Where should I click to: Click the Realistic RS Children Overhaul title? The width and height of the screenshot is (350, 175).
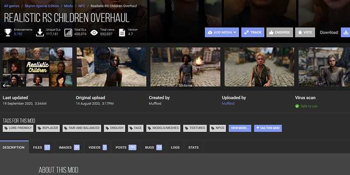point(67,18)
